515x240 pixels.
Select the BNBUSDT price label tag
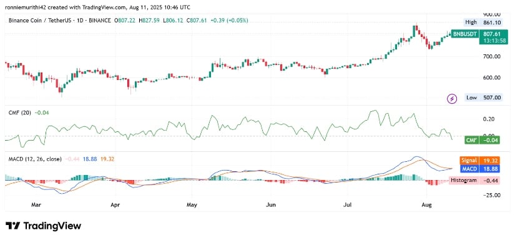[464, 34]
